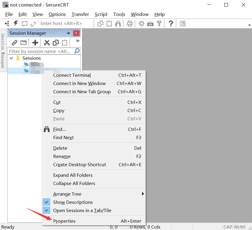
Task: Click the Paste icon in Session Manager
Action: [x=65, y=43]
